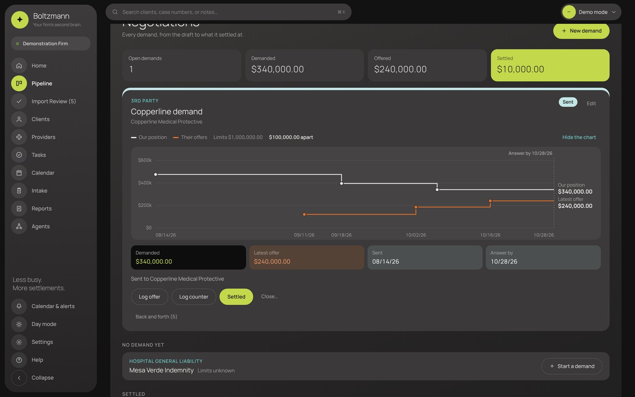
Task: Hide the chart link
Action: (579, 137)
